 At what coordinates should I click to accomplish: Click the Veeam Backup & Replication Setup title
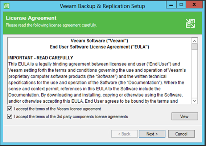click(x=102, y=6)
